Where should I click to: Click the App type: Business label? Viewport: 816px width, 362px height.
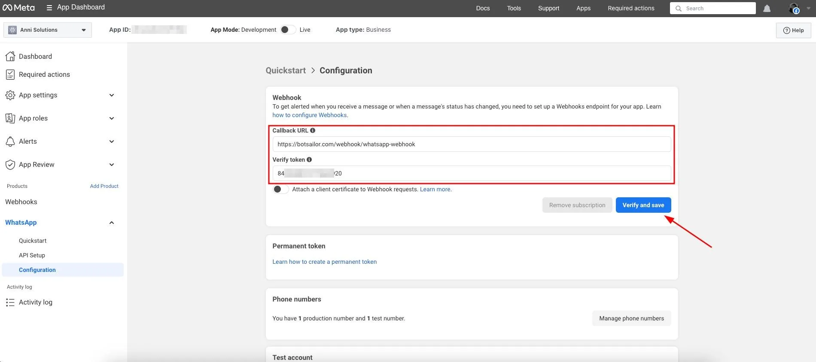point(363,30)
